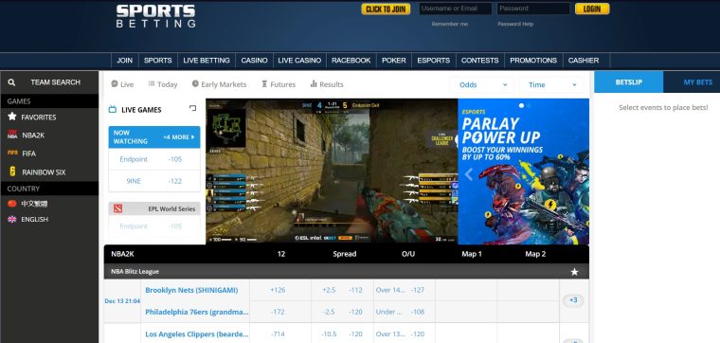This screenshot has height=343, width=720.
Task: Focus the Password field
Action: click(533, 9)
